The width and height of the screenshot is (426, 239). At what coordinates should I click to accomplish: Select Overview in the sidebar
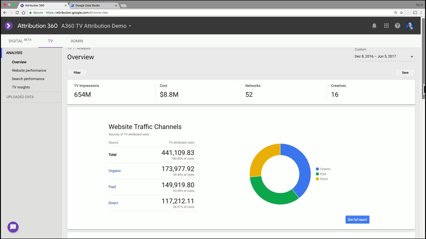[19, 62]
